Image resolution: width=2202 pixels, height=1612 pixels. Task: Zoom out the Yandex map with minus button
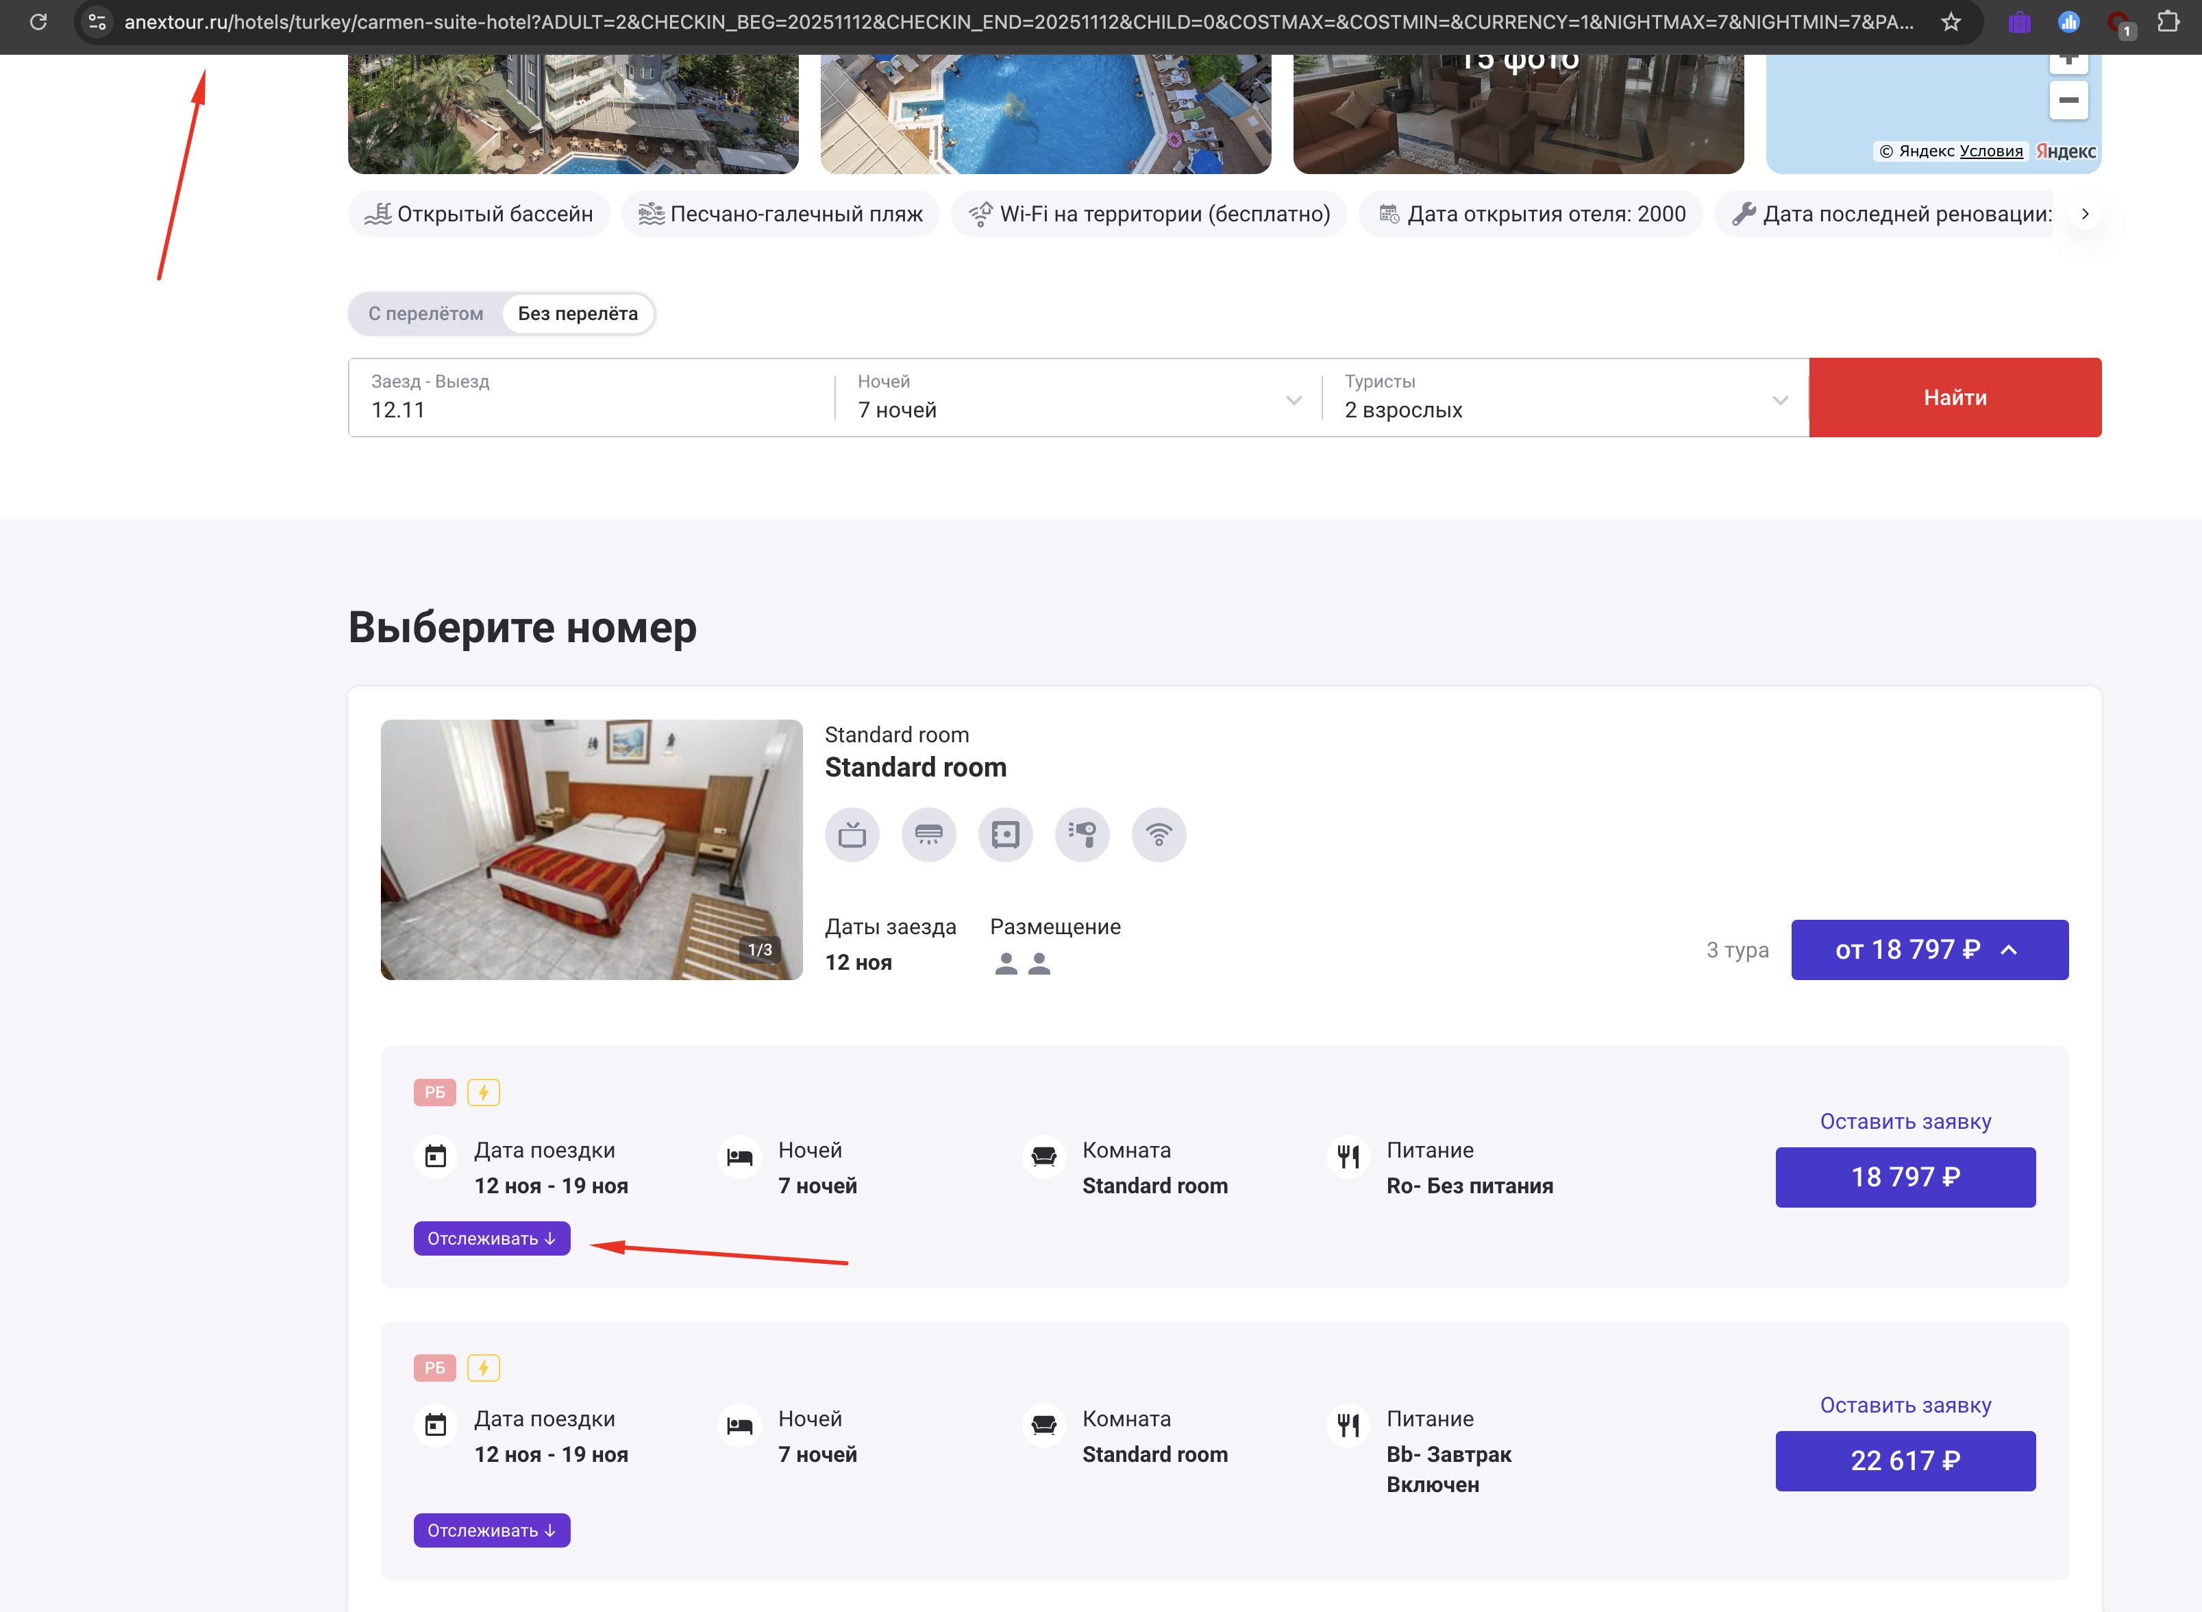click(2068, 99)
